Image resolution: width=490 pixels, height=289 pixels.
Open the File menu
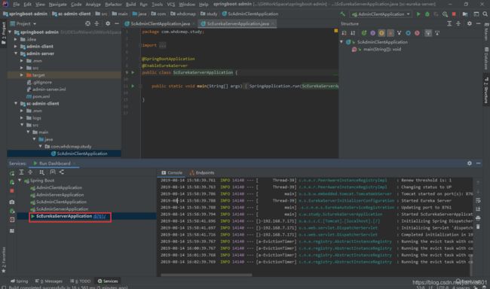pyautogui.click(x=17, y=5)
